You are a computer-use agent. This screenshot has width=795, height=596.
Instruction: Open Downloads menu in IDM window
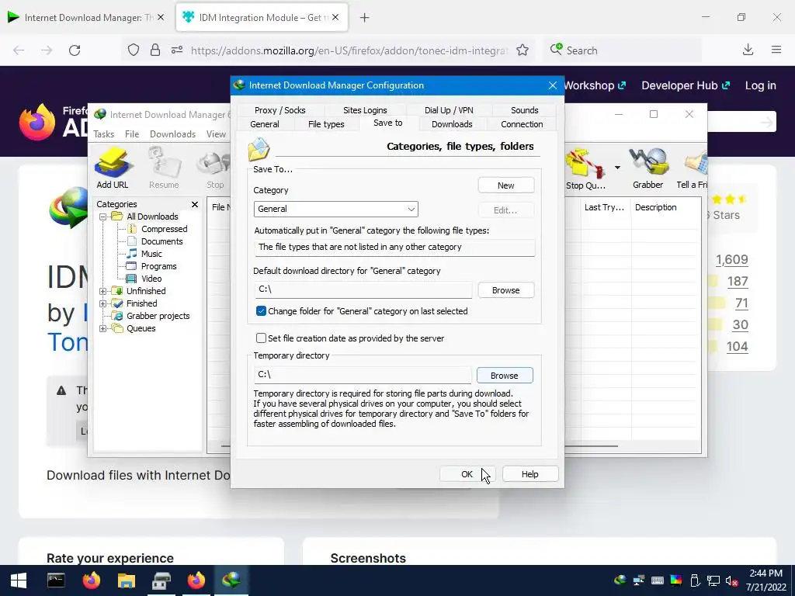coord(172,134)
